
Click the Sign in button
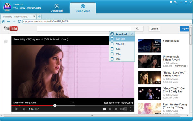coord(185,28)
